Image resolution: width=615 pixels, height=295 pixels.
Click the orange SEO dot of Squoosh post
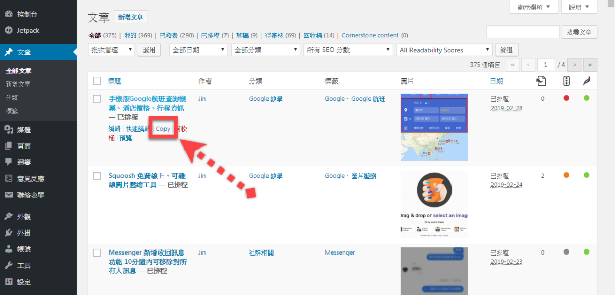[x=566, y=175]
